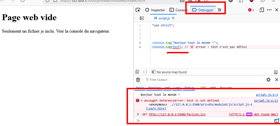Click the purple 404 status badge
The width and height of the screenshot is (280, 126).
pyautogui.click(x=249, y=114)
